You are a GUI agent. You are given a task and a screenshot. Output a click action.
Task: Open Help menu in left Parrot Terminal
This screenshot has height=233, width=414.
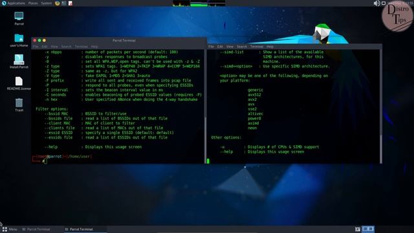click(94, 47)
